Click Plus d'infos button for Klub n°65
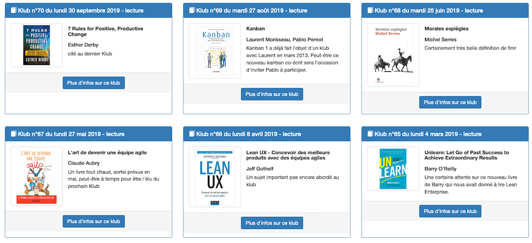This screenshot has height=243, width=532. [x=450, y=211]
